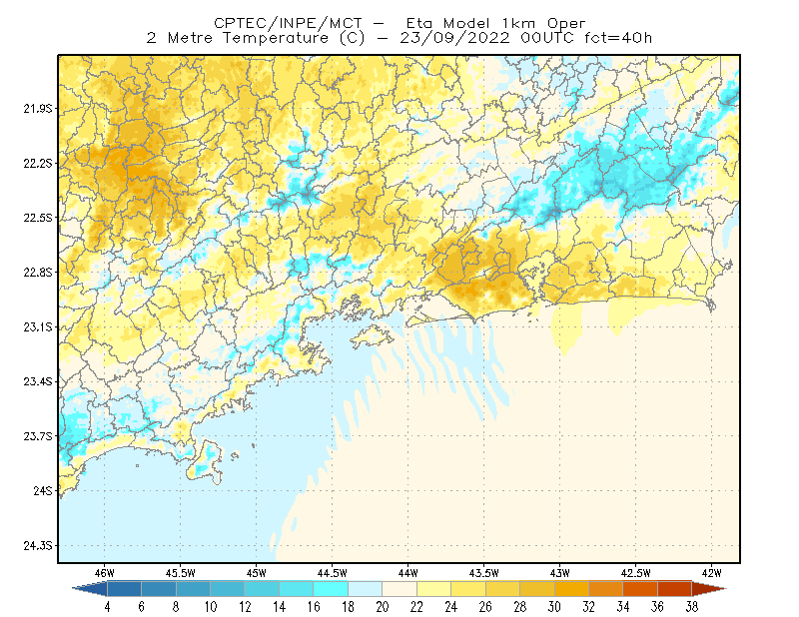
Task: Pick the colorbar value label '36'
Action: pos(657,607)
